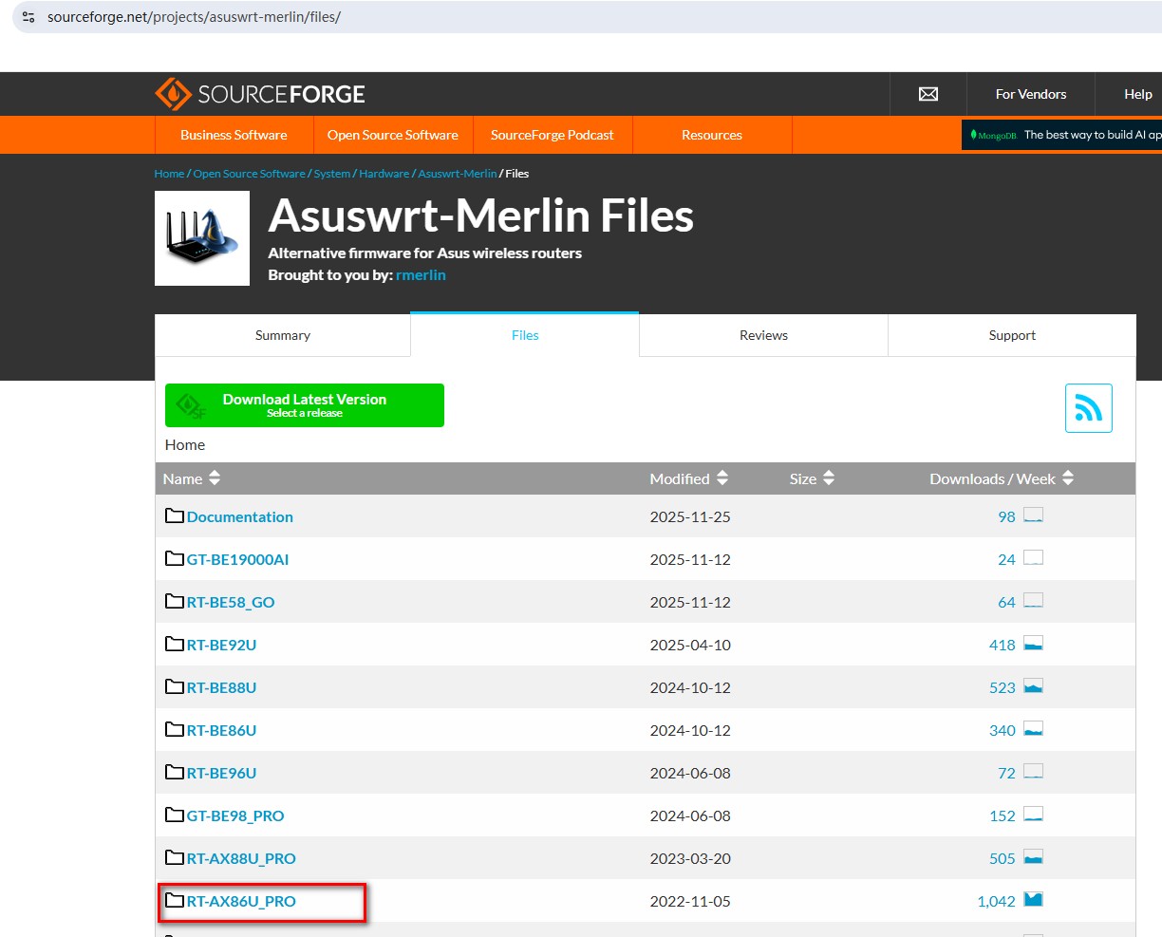
Task: Open the mail envelope icon in header
Action: coord(928,94)
